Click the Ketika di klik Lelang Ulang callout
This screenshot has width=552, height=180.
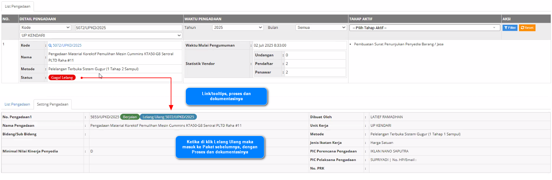click(x=220, y=147)
